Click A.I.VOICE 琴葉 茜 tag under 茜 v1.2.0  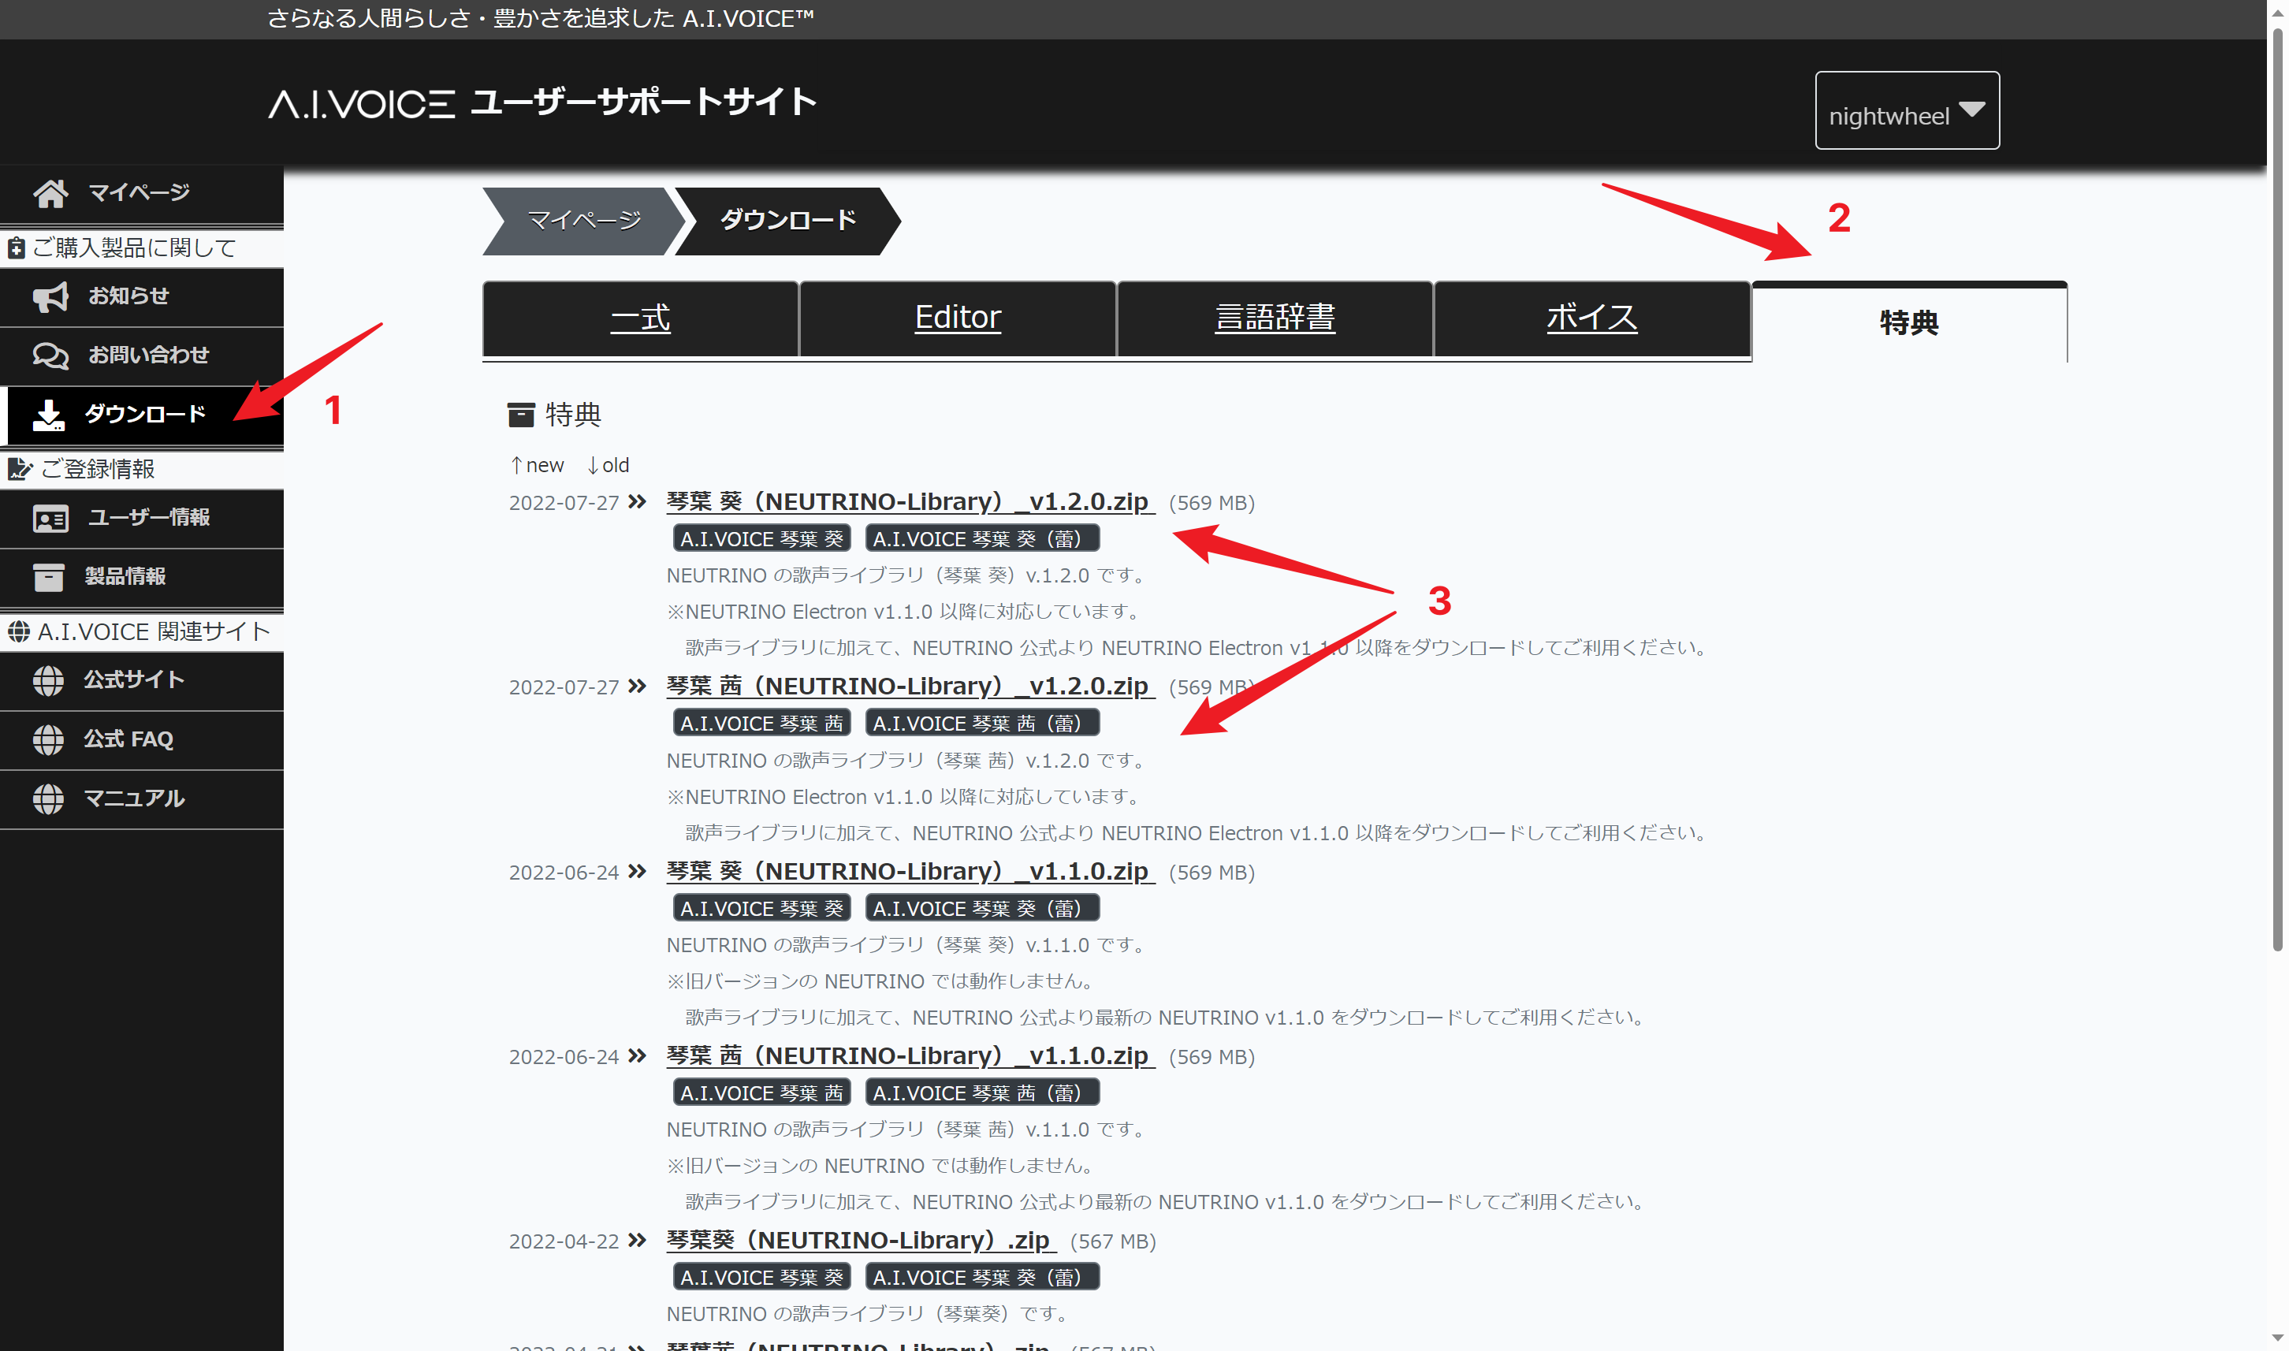761,724
